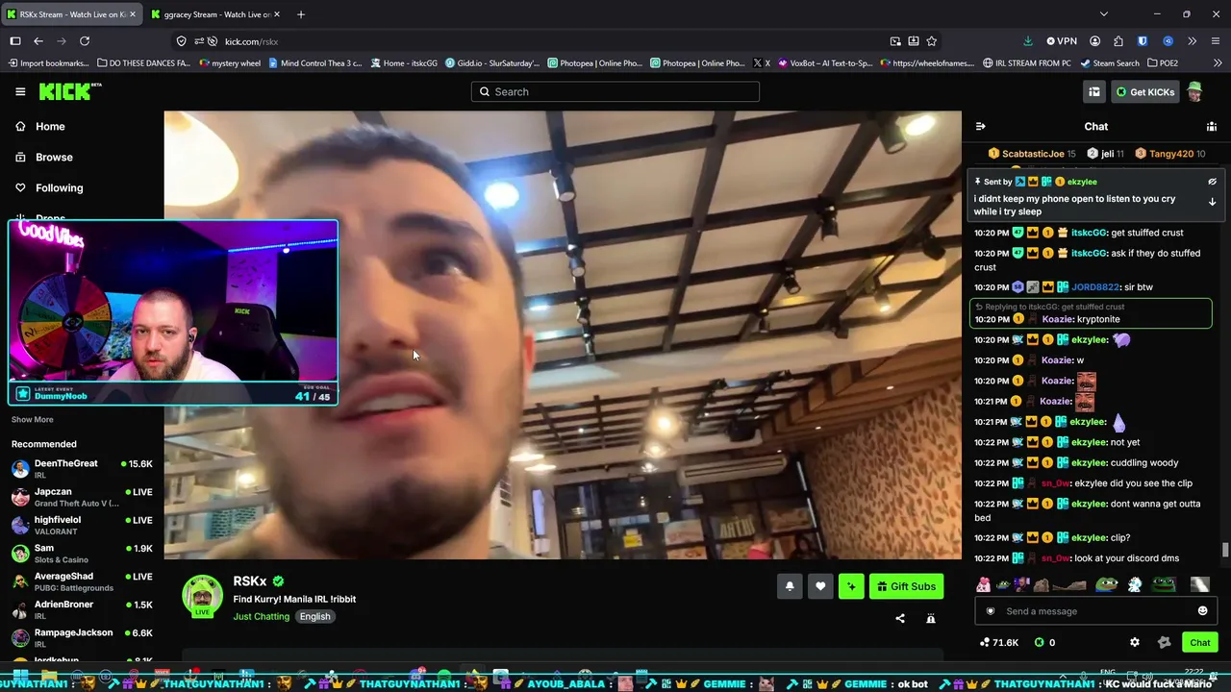
Task: Open AdrienBroner recommended channel
Action: click(x=82, y=609)
